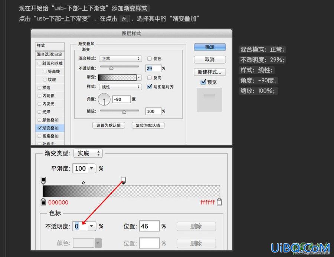Click 删除 button beside opacity position
This screenshot has height=257, width=334.
[x=196, y=226]
